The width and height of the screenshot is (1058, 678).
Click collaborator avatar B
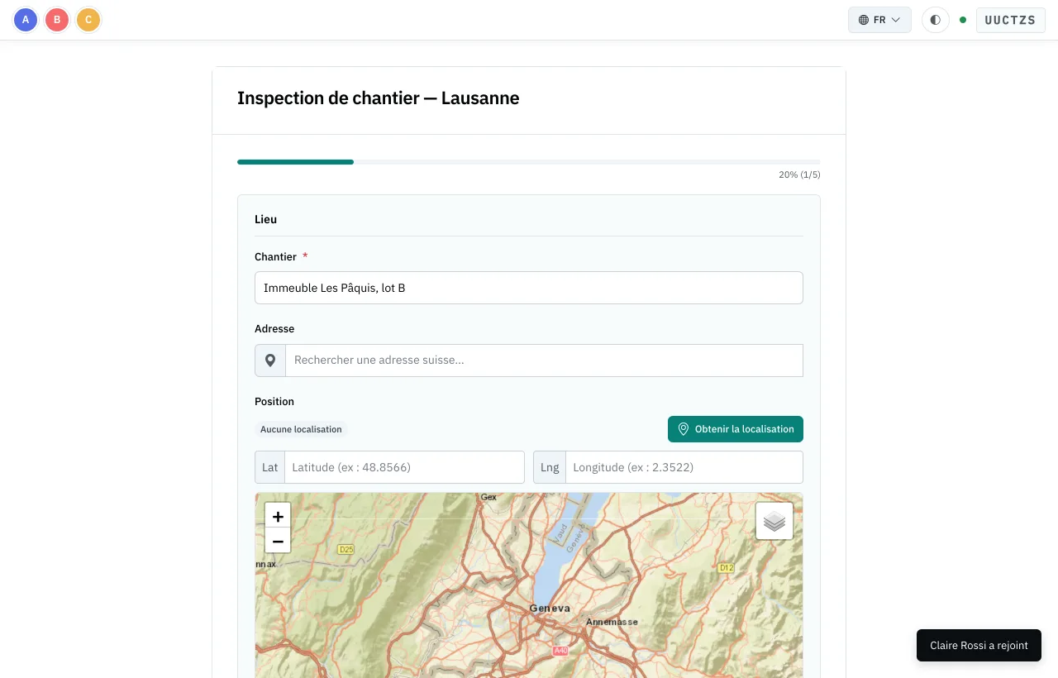click(57, 20)
